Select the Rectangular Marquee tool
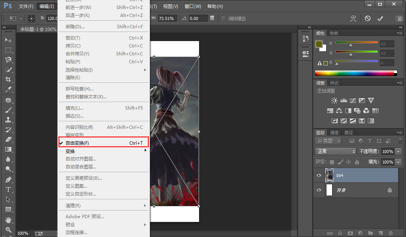 click(x=8, y=50)
